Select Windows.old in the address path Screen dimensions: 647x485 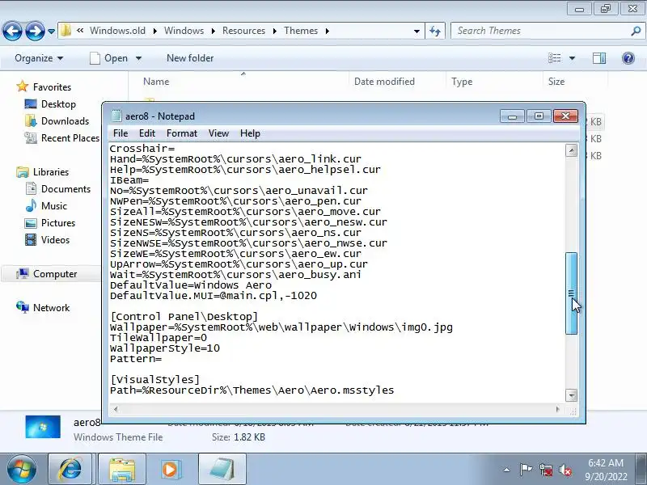pyautogui.click(x=117, y=31)
